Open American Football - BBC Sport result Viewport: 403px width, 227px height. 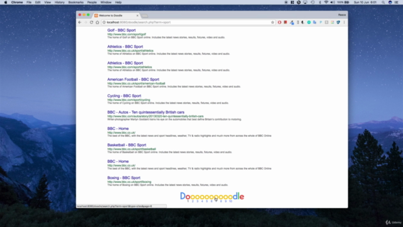133,79
